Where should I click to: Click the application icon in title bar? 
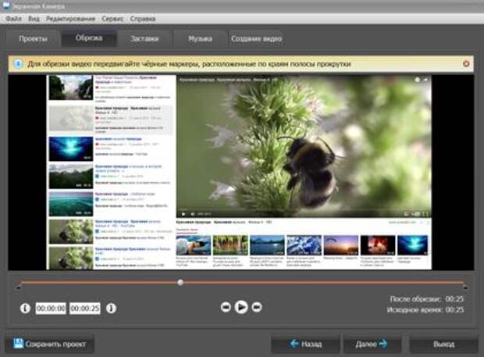tap(6, 5)
